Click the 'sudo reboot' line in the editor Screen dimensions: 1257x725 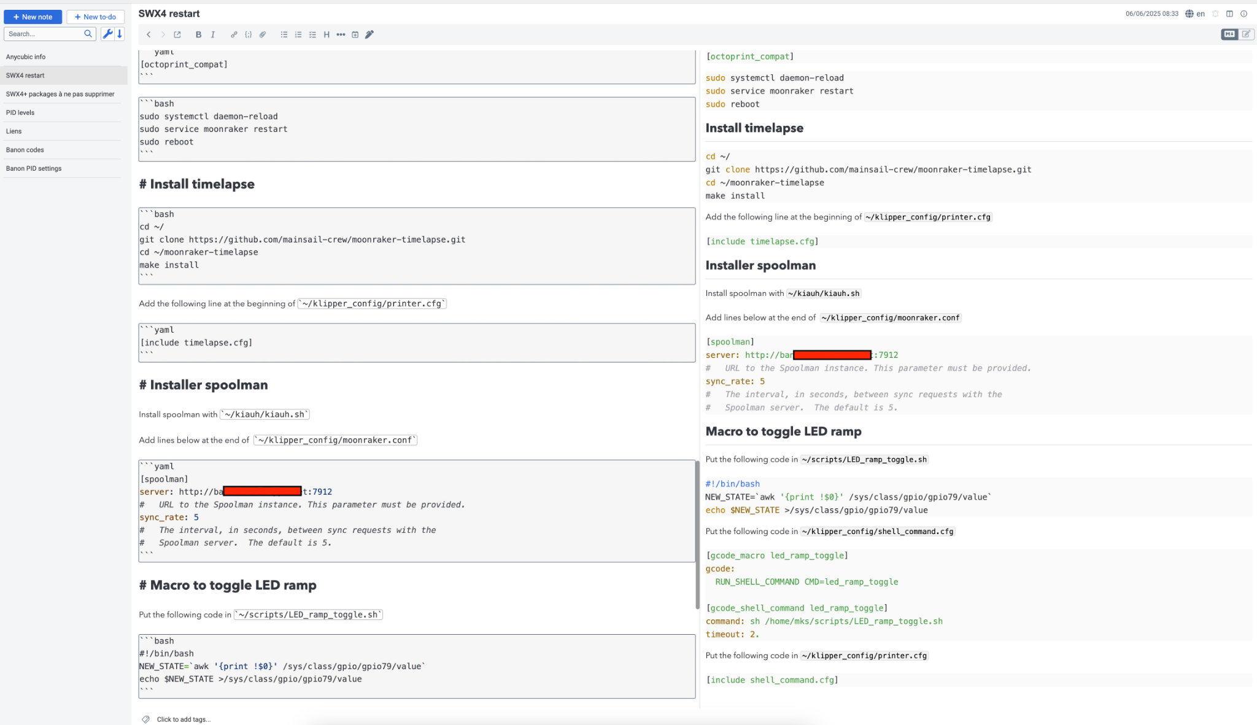(x=166, y=142)
